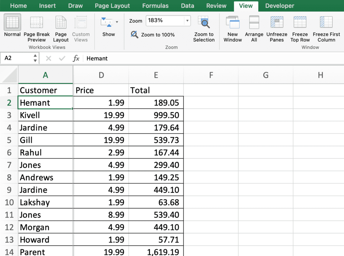Click Unfreeze Panes icon

[277, 22]
